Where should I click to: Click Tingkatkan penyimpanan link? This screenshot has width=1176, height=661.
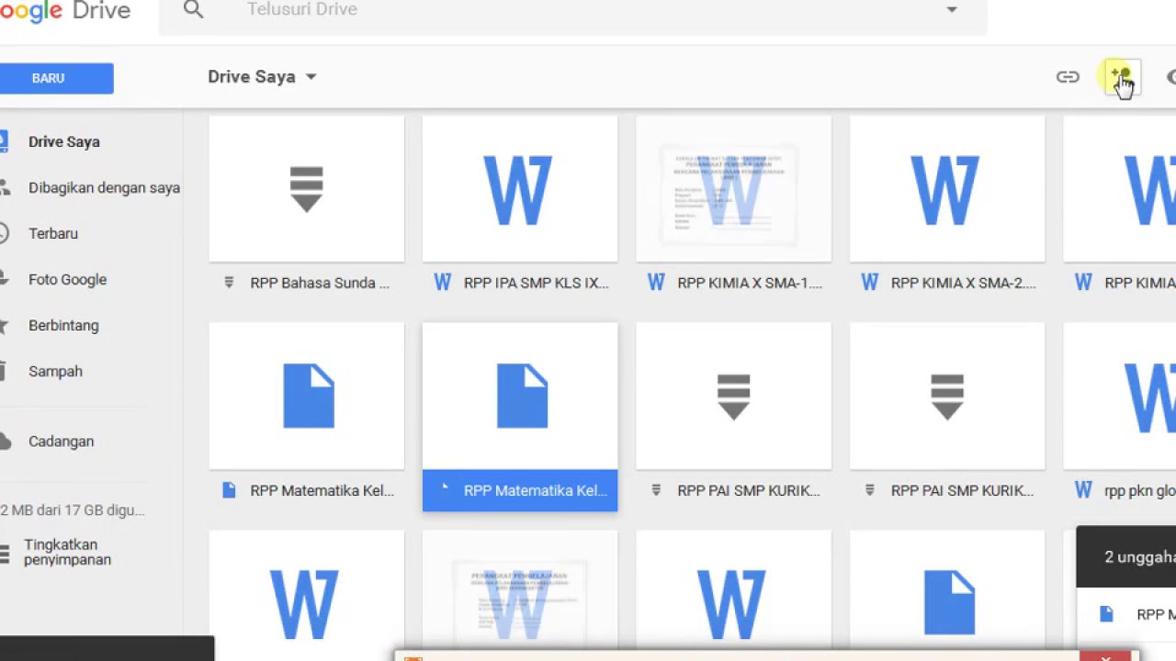pos(67,552)
